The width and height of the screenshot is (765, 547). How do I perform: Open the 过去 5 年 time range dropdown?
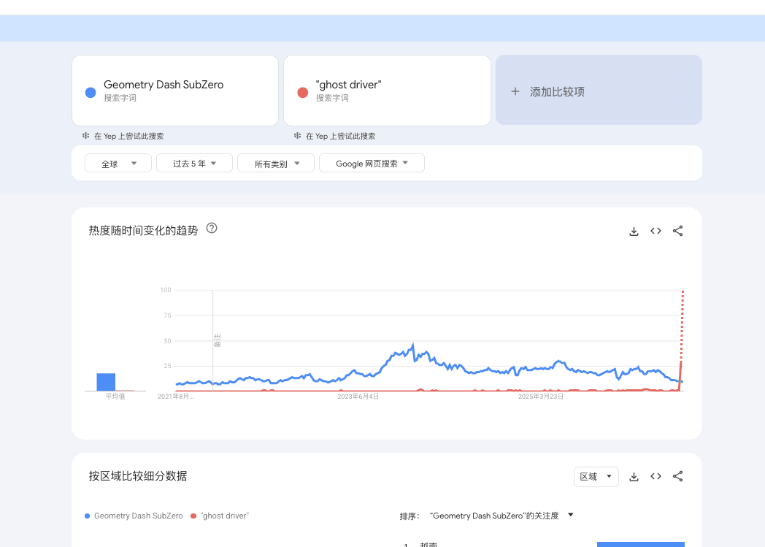pyautogui.click(x=194, y=164)
